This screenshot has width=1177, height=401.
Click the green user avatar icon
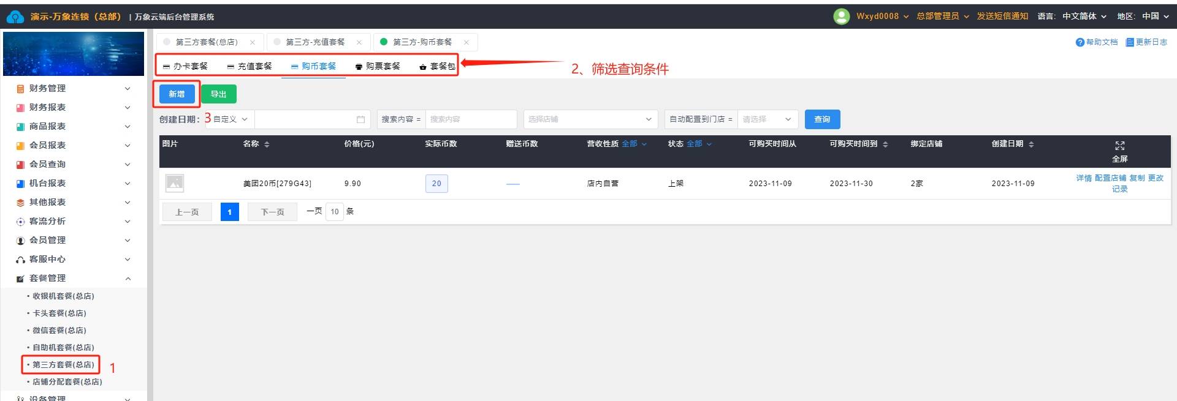point(841,17)
